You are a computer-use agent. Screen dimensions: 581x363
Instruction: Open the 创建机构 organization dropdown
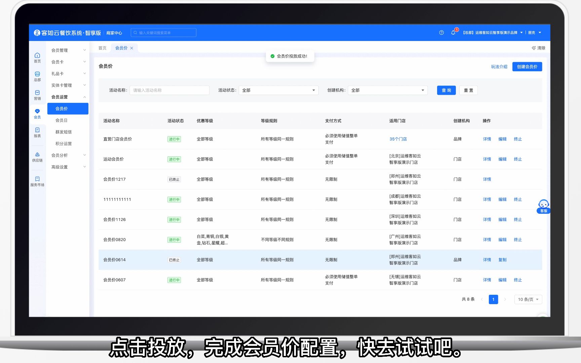point(387,90)
